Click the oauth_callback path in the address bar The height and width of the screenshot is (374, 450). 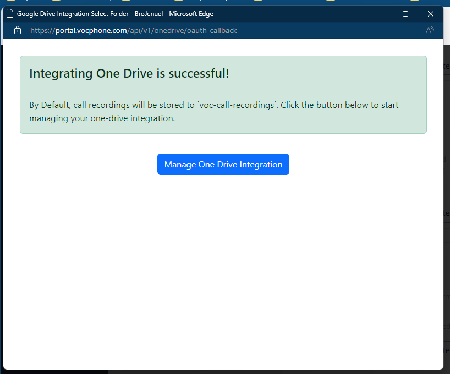pos(212,30)
